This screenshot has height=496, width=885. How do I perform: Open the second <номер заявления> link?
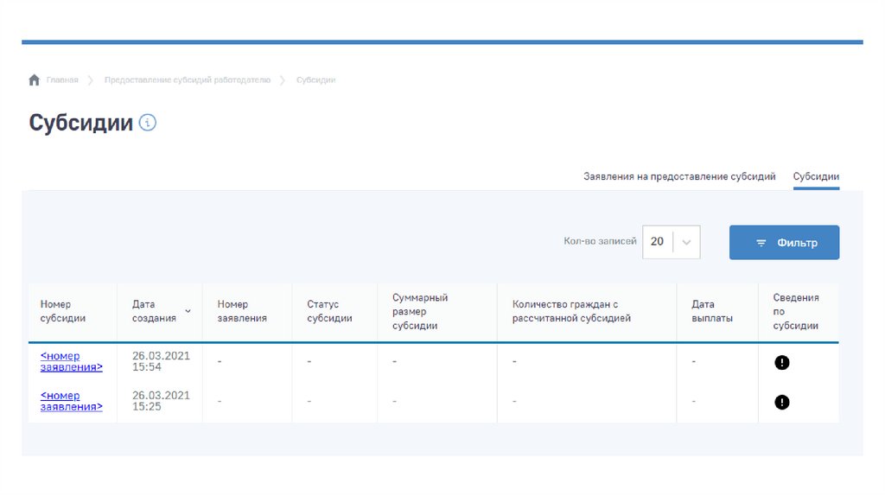click(71, 401)
